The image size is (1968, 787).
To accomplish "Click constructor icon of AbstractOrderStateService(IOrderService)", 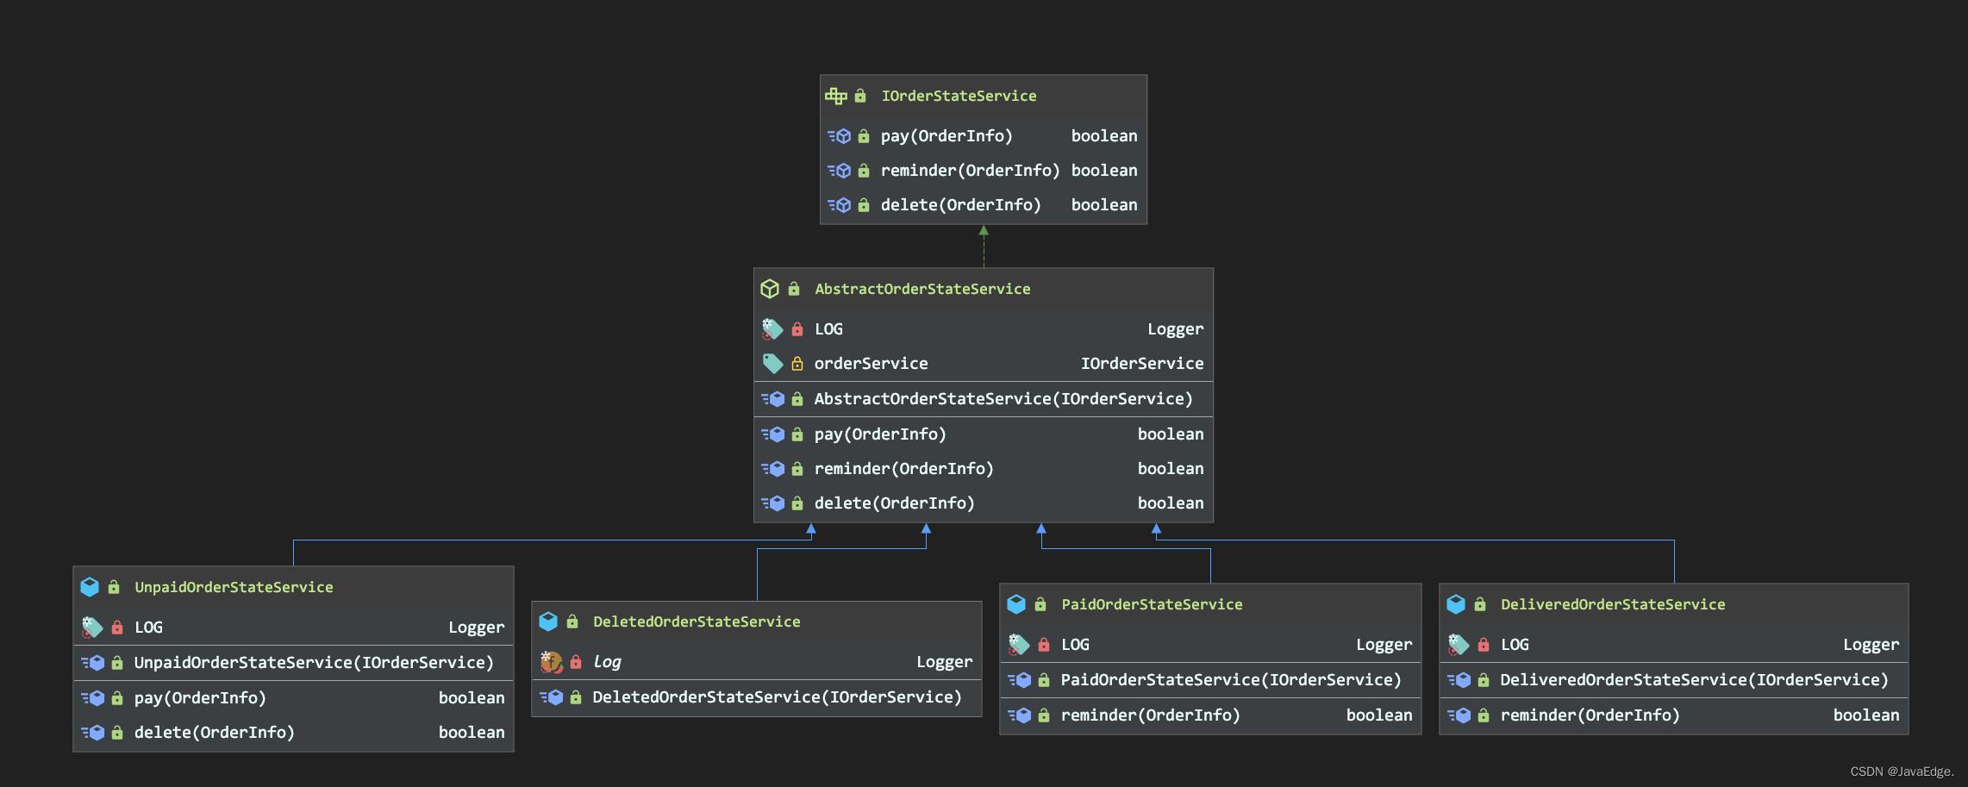I will (773, 399).
